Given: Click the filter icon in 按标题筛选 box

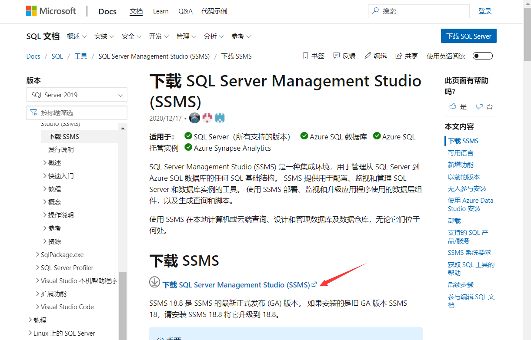Looking at the screenshot, I should point(33,112).
